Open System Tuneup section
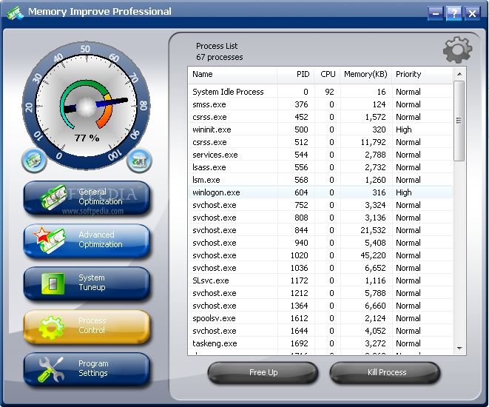This screenshot has width=489, height=407. point(87,283)
